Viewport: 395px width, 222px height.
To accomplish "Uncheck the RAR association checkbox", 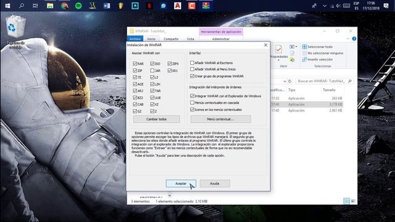I will (135, 64).
